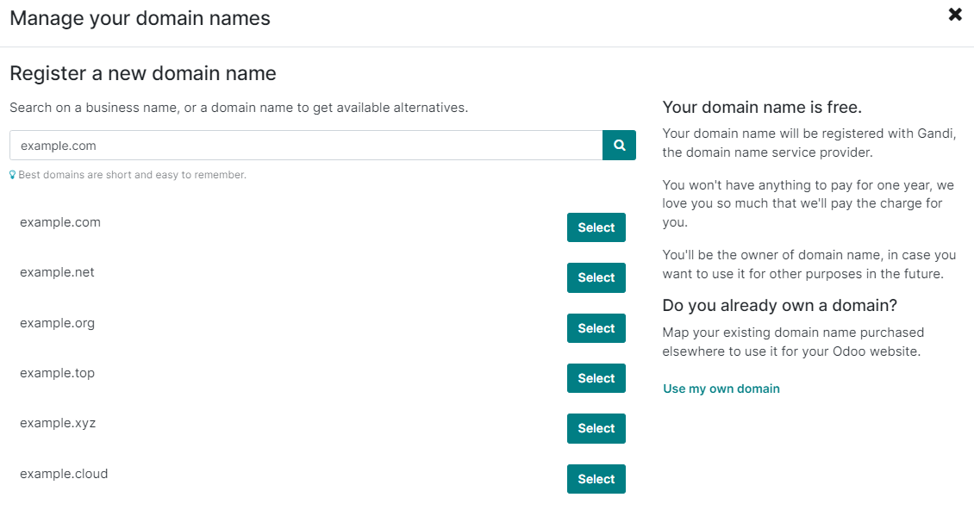Select the example.org domain
974x510 pixels.
click(x=596, y=327)
